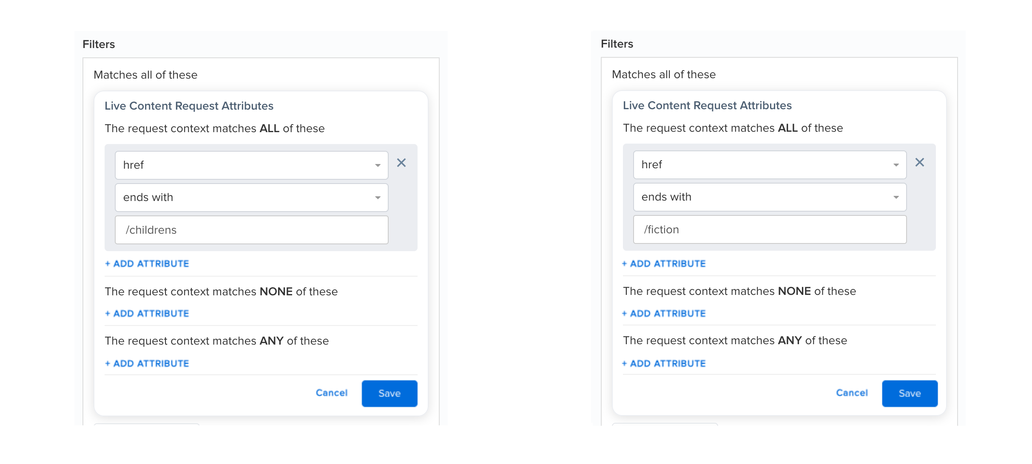
Task: Click right panel's Live Content Request Attributes heading
Action: pos(708,105)
